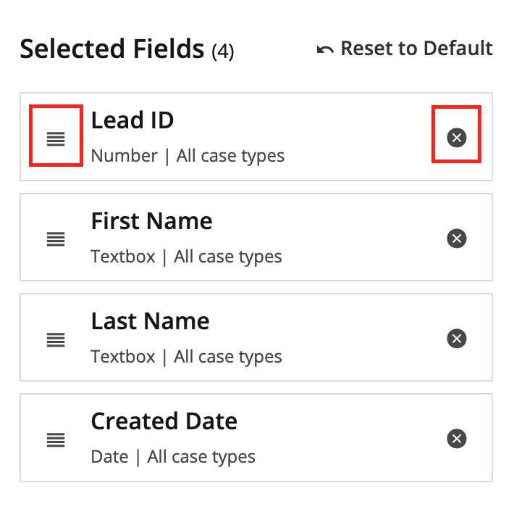Delete the Last Name field

pos(456,339)
